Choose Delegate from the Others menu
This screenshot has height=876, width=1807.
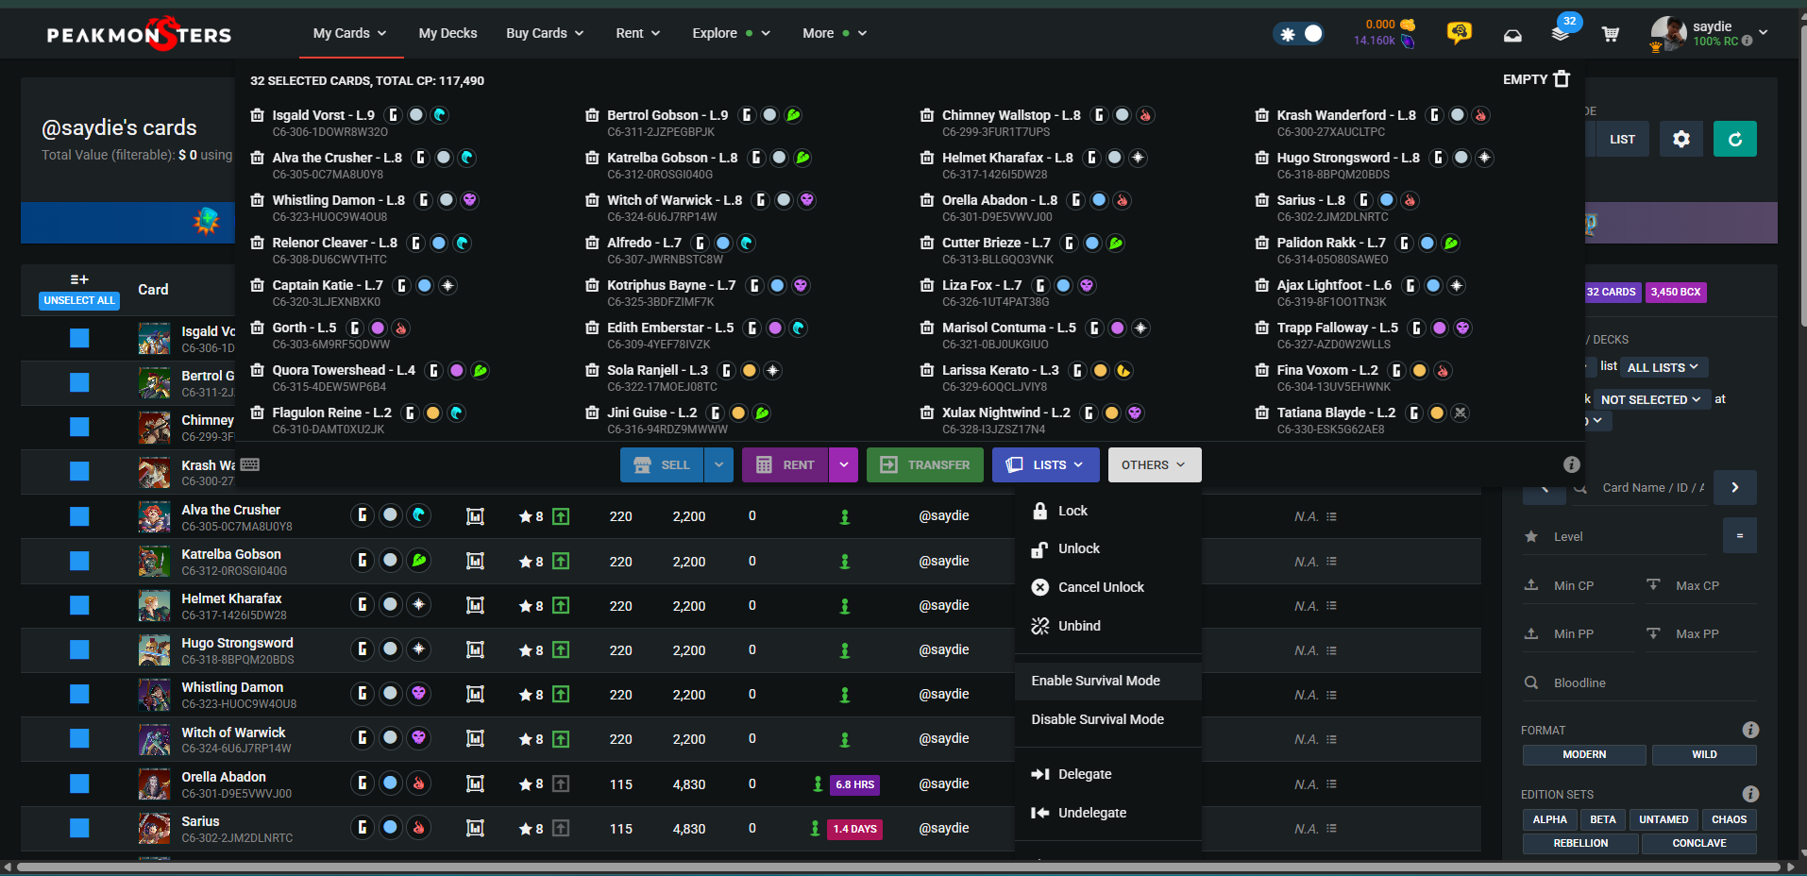1107,774
